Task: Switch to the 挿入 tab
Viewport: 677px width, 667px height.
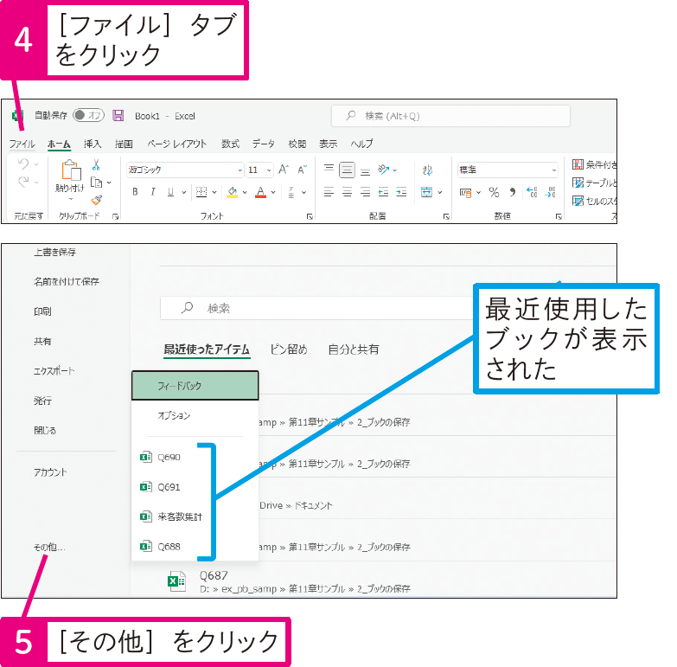Action: [x=93, y=144]
